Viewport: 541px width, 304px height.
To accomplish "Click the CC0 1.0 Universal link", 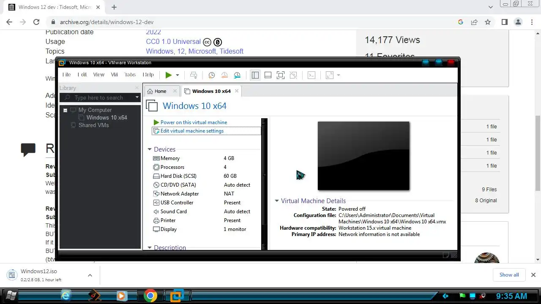I will pos(173,41).
